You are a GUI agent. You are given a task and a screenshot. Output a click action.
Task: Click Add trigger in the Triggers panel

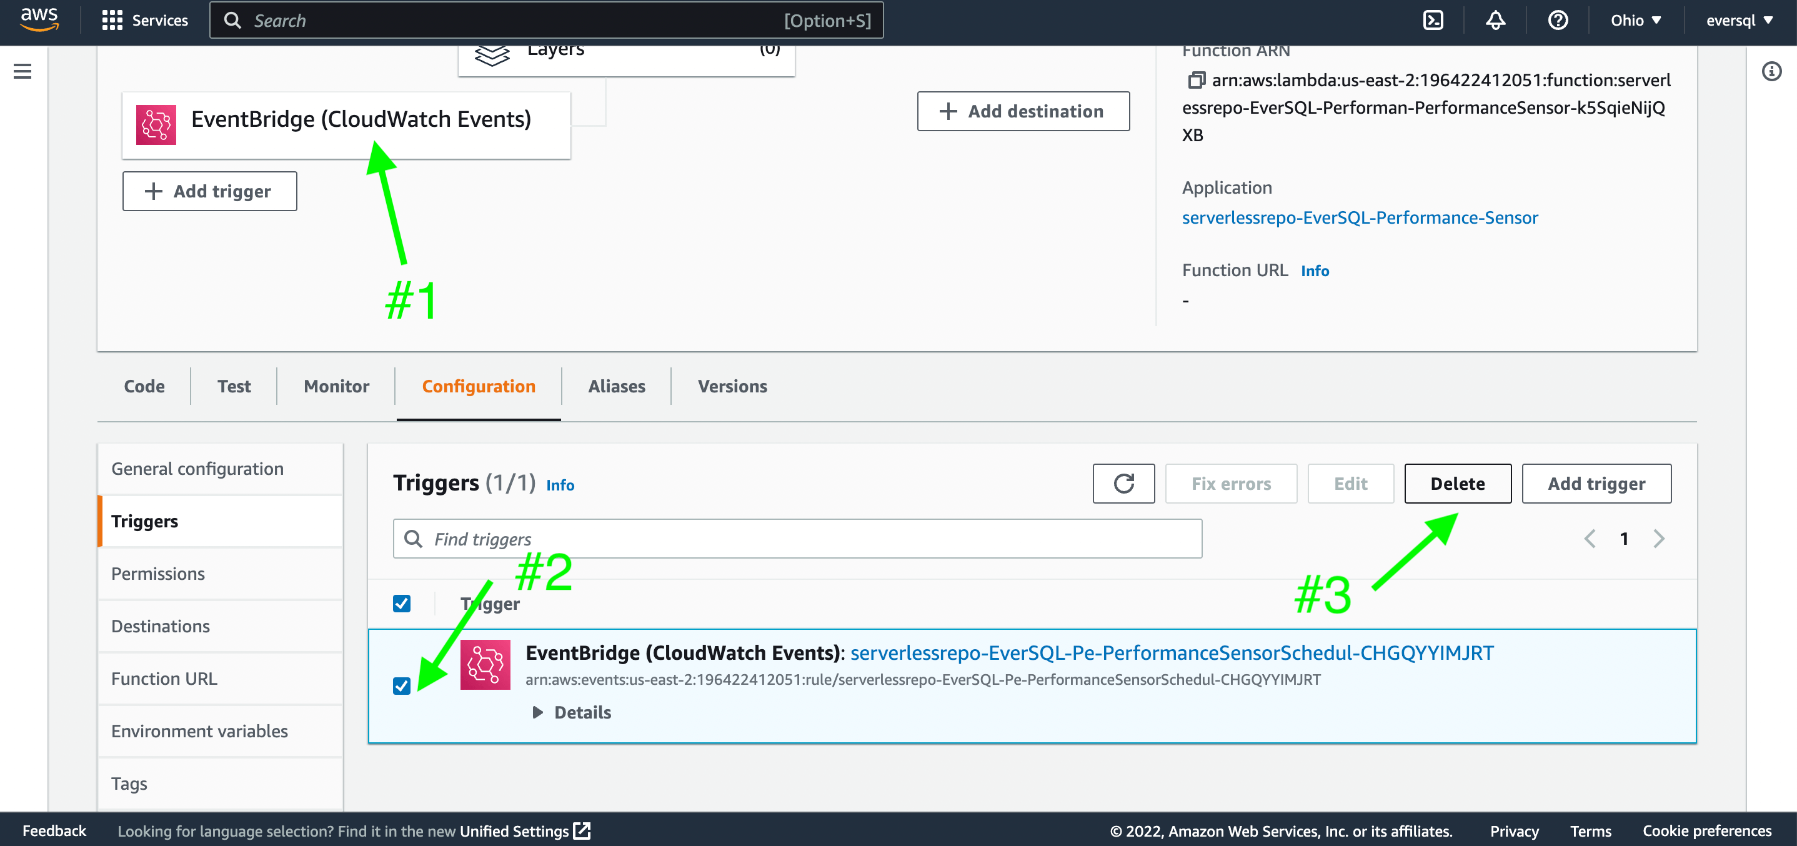[1596, 484]
